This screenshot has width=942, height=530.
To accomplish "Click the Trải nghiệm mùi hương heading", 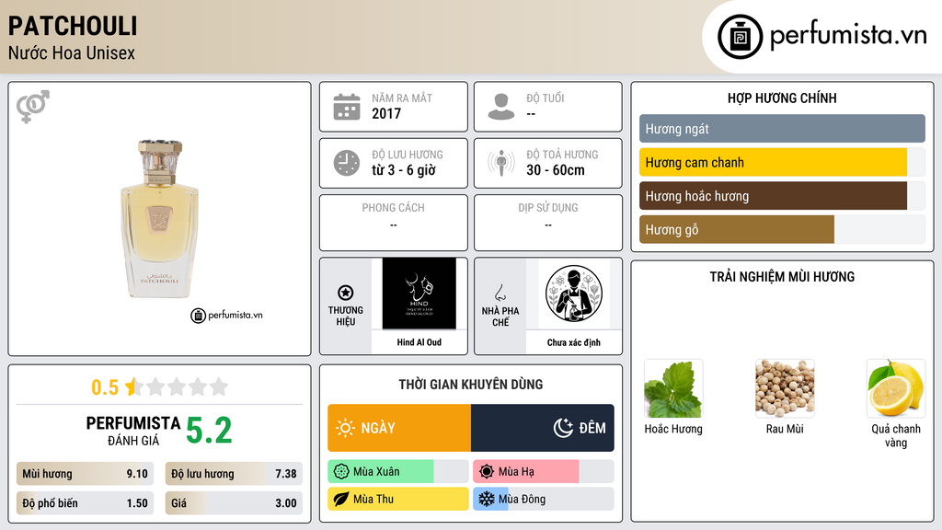I will 782,277.
